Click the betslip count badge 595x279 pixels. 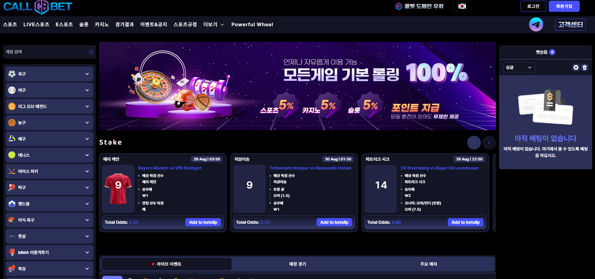552,52
